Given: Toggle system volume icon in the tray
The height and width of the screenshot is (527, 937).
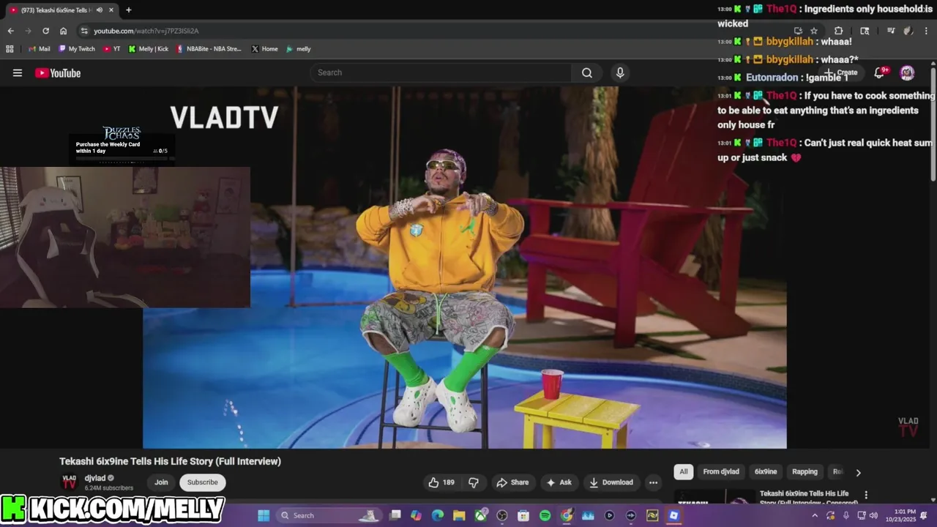Looking at the screenshot, I should tap(873, 516).
